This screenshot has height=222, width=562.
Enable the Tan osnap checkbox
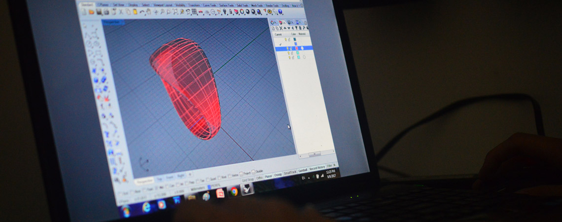pos(198,181)
